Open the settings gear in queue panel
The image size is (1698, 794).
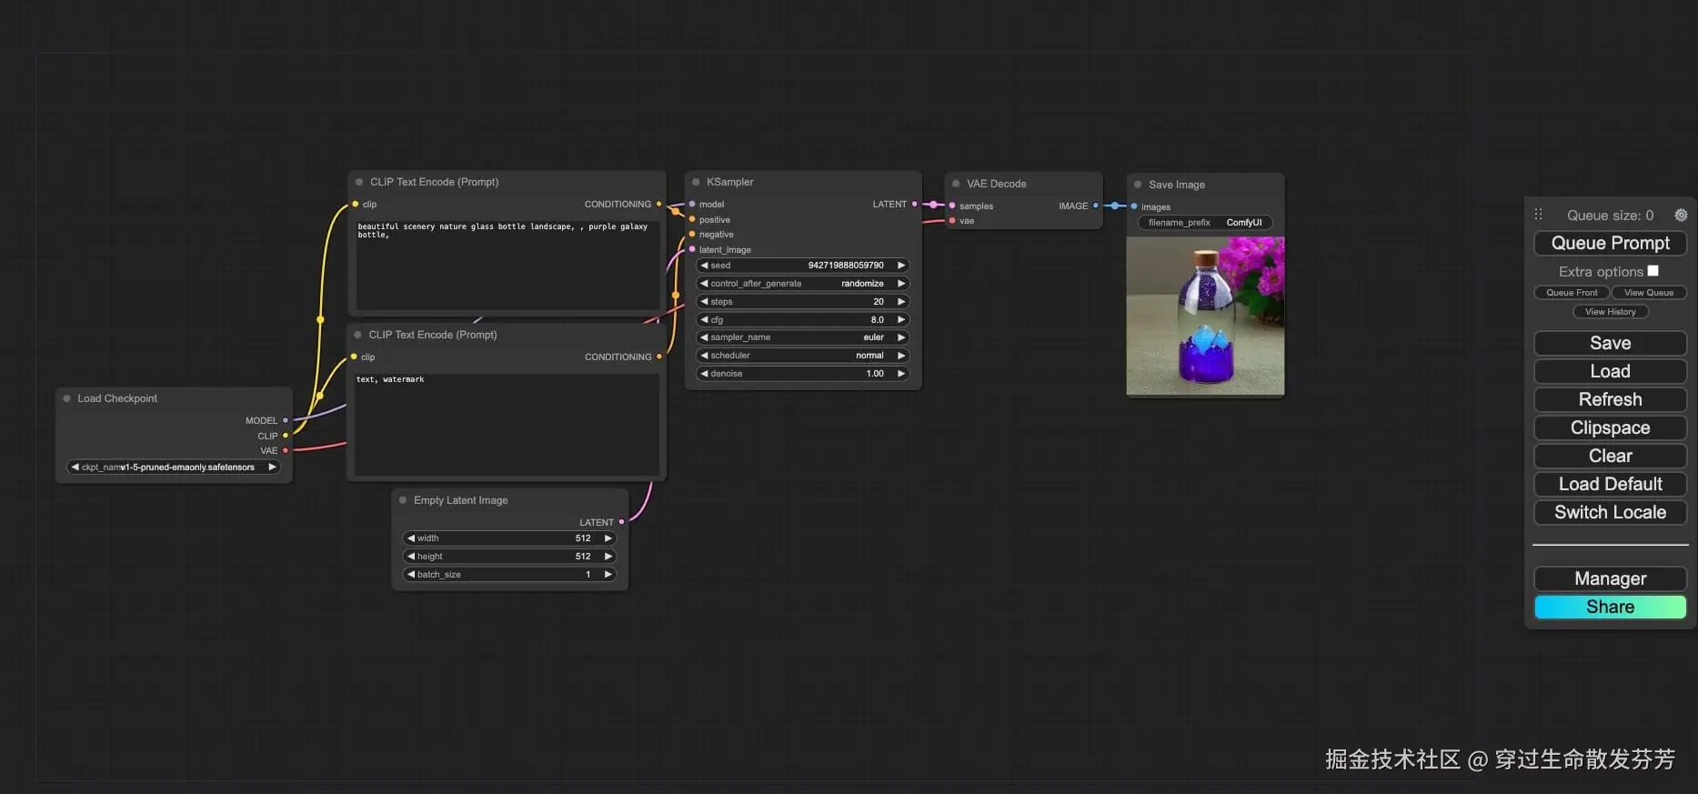click(x=1681, y=216)
